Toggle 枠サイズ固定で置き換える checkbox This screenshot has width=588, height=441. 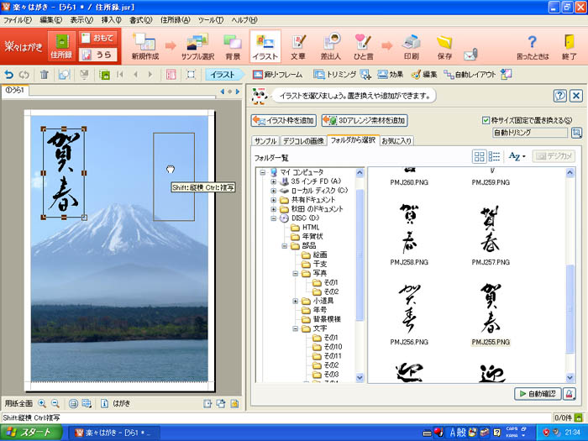pyautogui.click(x=486, y=120)
